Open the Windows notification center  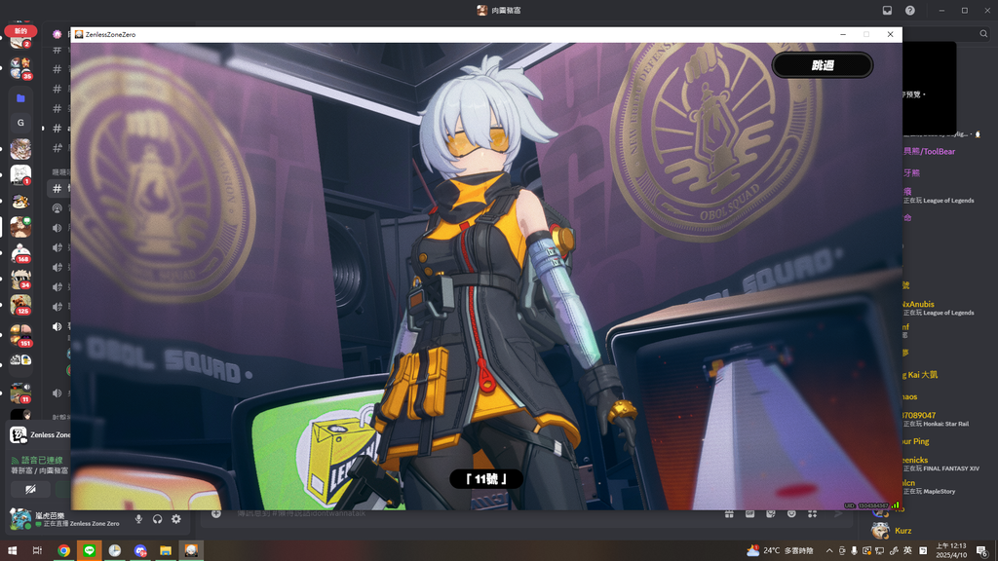point(982,550)
